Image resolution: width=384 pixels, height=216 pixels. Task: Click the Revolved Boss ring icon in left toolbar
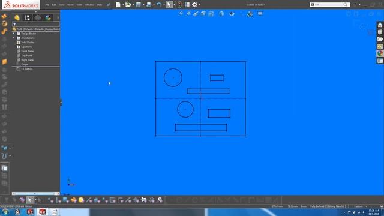(x=4, y=24)
